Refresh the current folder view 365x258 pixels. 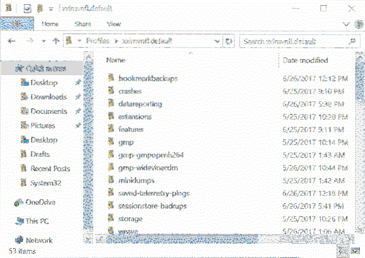[229, 41]
